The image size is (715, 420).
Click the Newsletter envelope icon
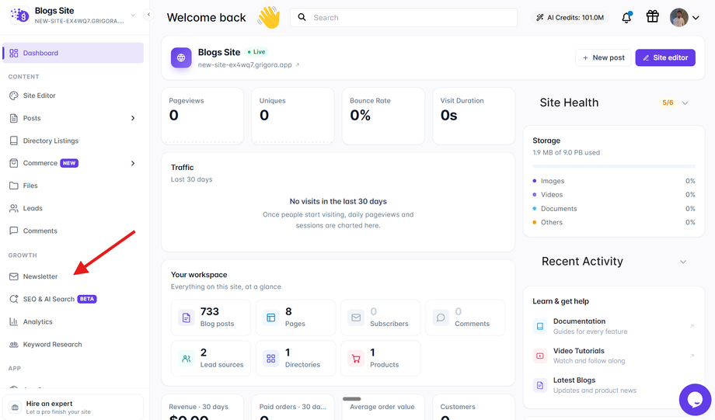click(x=14, y=276)
